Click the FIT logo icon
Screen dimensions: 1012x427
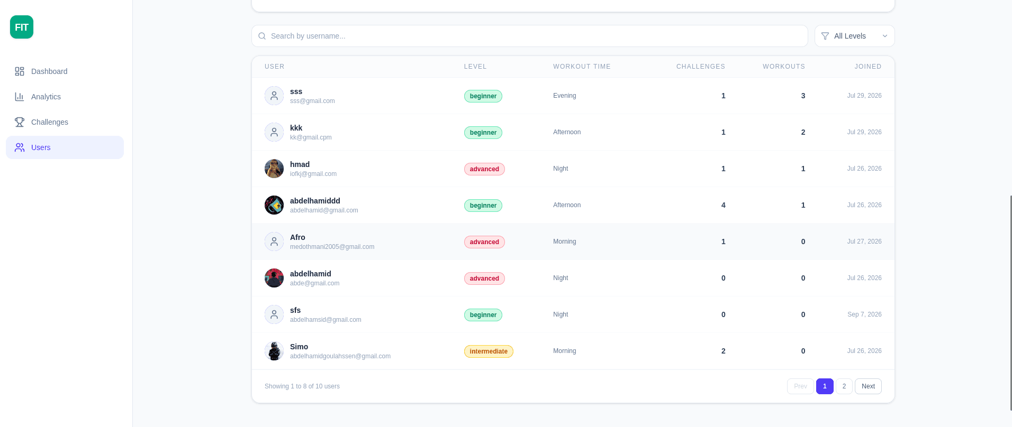[x=22, y=27]
